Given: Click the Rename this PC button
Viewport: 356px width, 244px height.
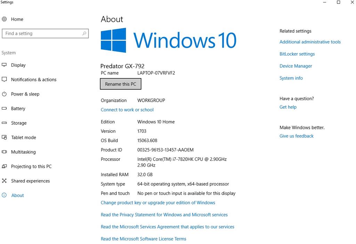Looking at the screenshot, I should pyautogui.click(x=121, y=84).
